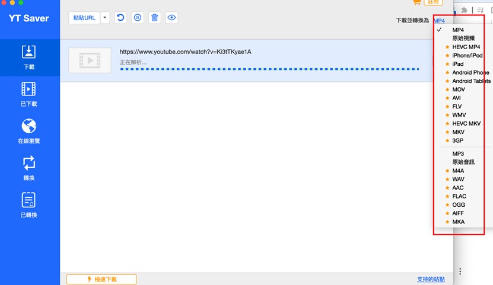Click the trash delete icon

(155, 18)
